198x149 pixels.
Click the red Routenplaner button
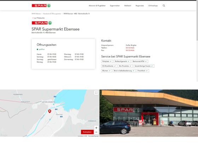click(87, 132)
